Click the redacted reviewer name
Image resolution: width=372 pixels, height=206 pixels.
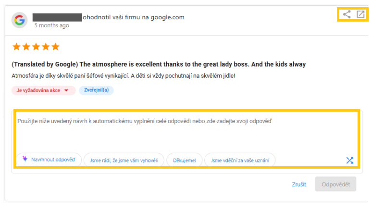coord(57,18)
